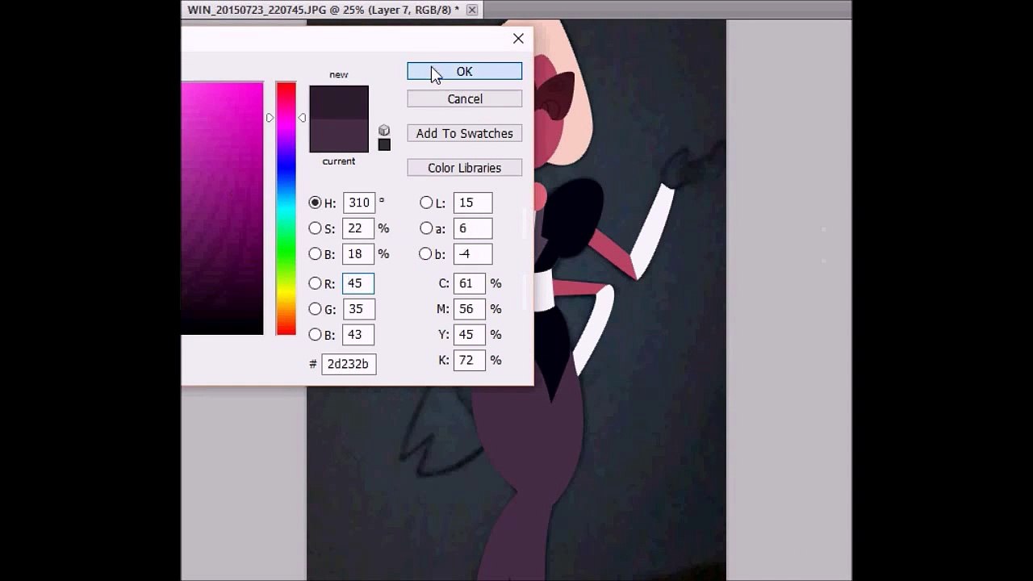
Task: Click the H field showing 310
Action: [x=358, y=203]
